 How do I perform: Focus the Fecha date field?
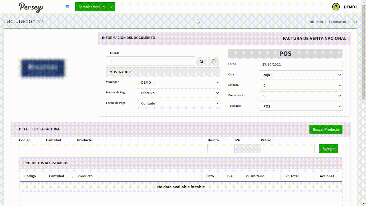click(x=300, y=64)
